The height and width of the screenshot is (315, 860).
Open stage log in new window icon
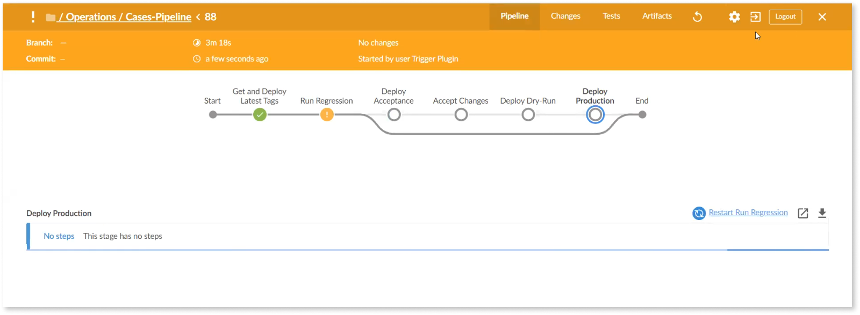pos(802,214)
